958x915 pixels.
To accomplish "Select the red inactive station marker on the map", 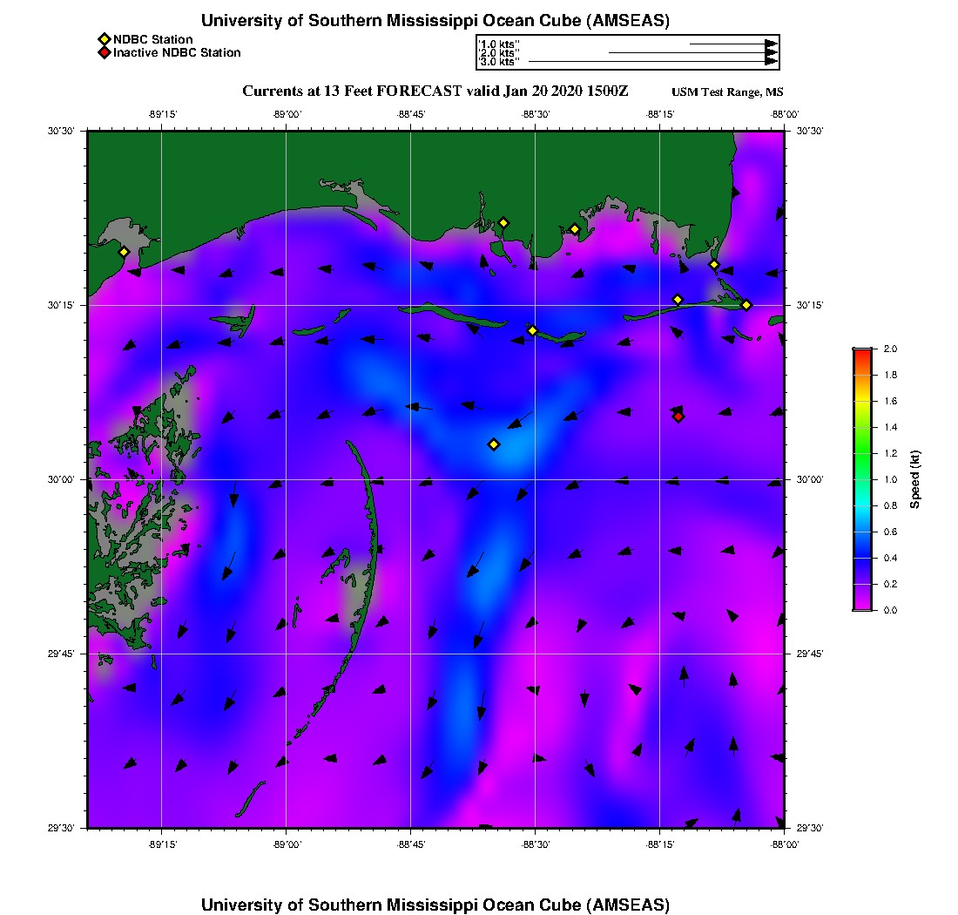I will coord(678,417).
